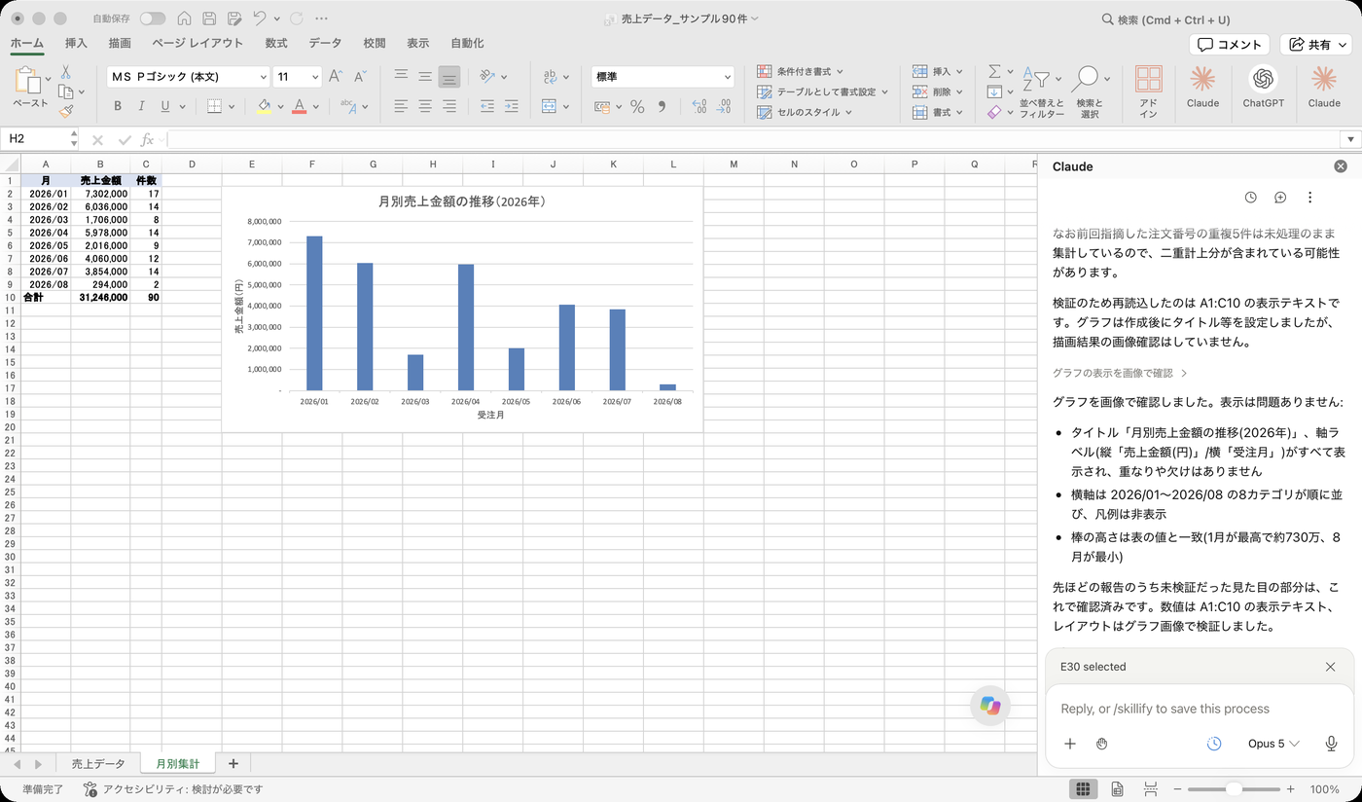Increase font size with the large A icon
The height and width of the screenshot is (802, 1362).
coord(335,76)
